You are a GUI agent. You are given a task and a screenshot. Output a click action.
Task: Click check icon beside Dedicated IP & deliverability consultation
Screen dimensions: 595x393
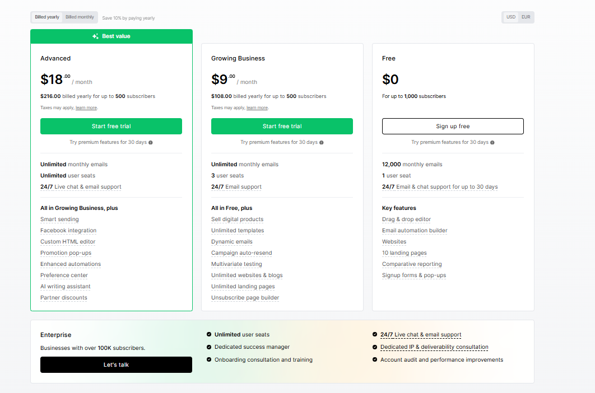[374, 347]
